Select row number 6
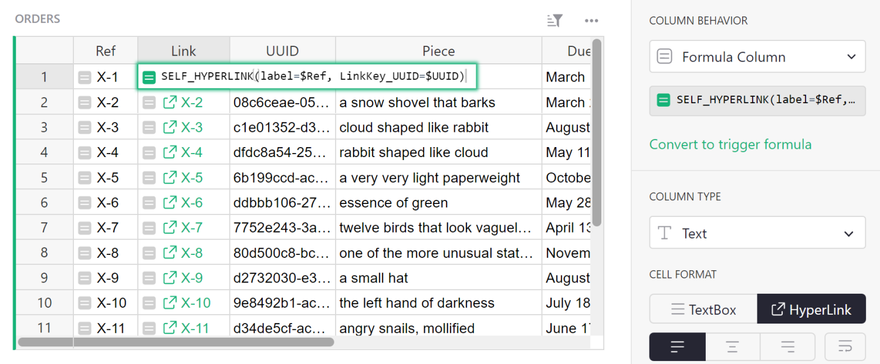880x364 pixels. click(44, 203)
